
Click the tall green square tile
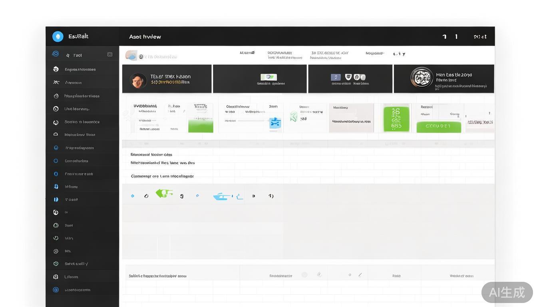click(396, 118)
